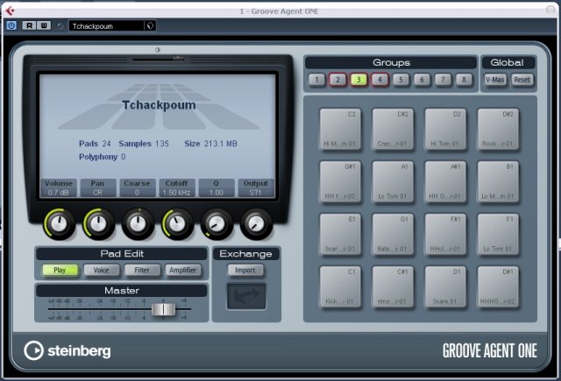Trigger the G#1 HH pad
Viewport: 561px width, 381px height.
click(340, 182)
